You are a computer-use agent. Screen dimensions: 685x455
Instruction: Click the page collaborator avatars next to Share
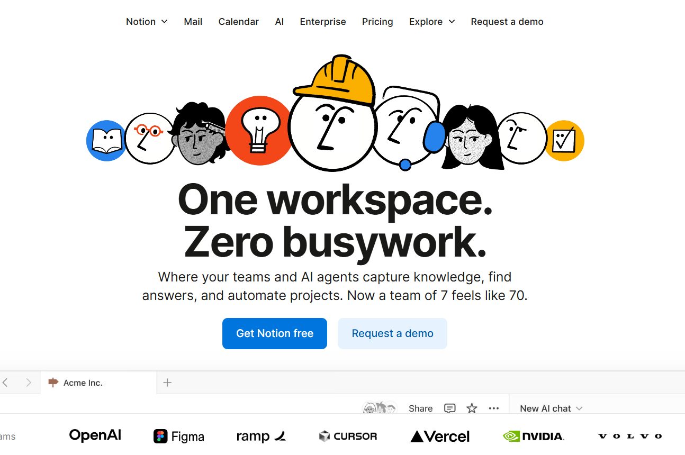pyautogui.click(x=380, y=408)
